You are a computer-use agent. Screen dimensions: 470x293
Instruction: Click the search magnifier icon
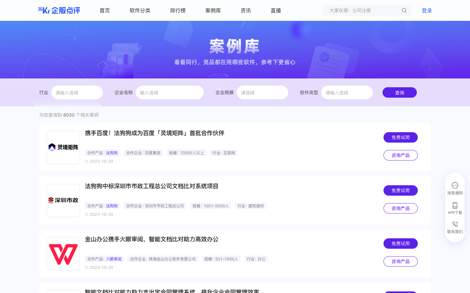coord(404,10)
